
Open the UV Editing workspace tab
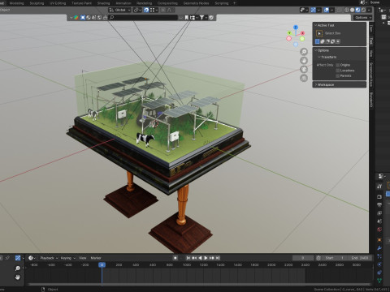click(58, 3)
